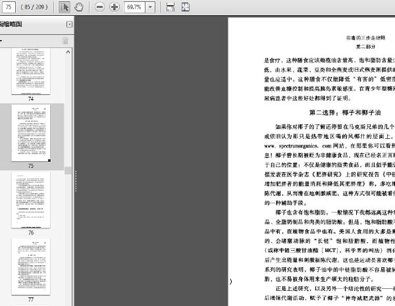This screenshot has height=306, width=395.
Task: Collapse the page thumbnails panel
Action: 69,24
